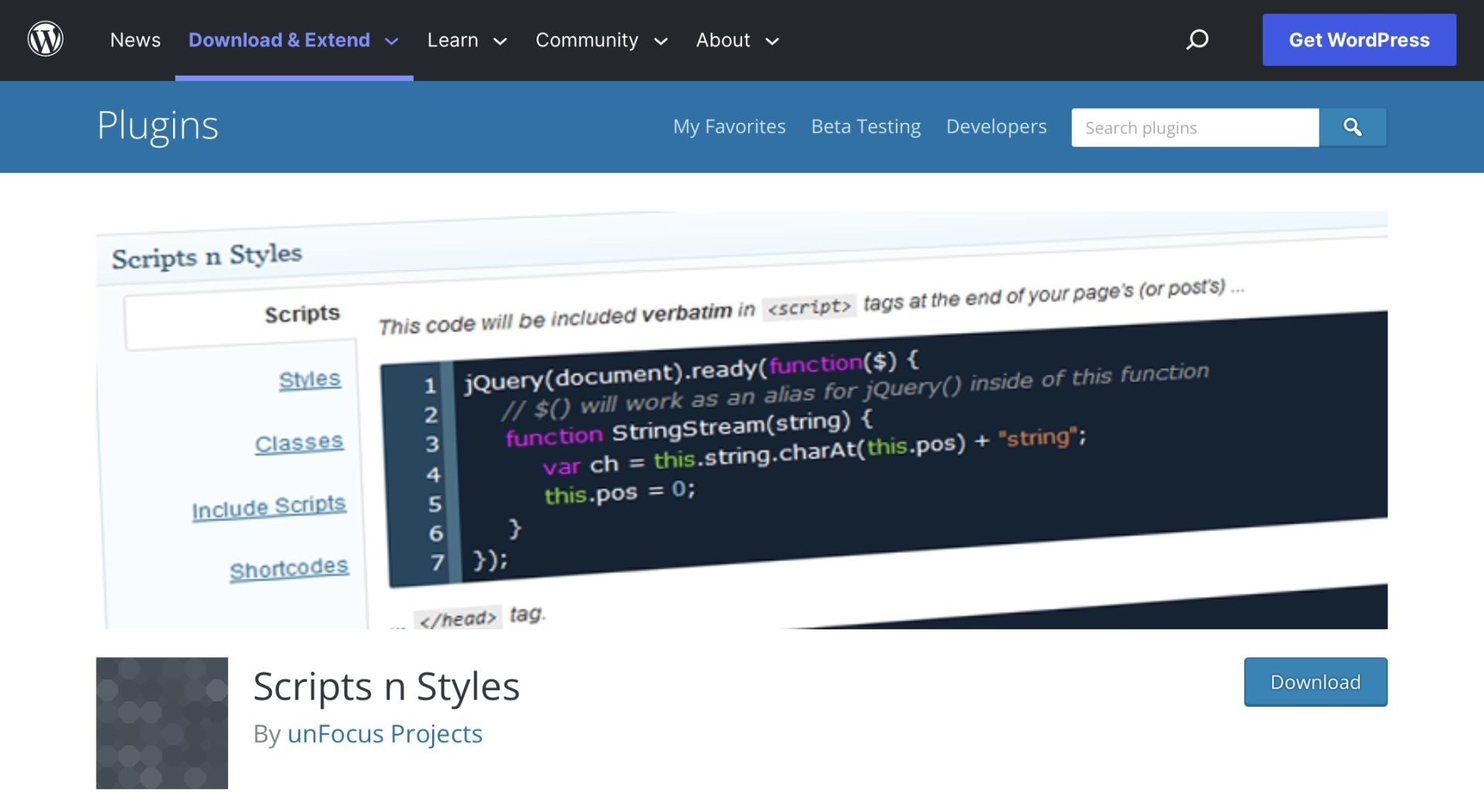Expand the Learn menu chevron
1484x807 pixels.
500,41
